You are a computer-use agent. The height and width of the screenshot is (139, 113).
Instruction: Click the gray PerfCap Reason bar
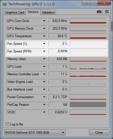[88, 105]
